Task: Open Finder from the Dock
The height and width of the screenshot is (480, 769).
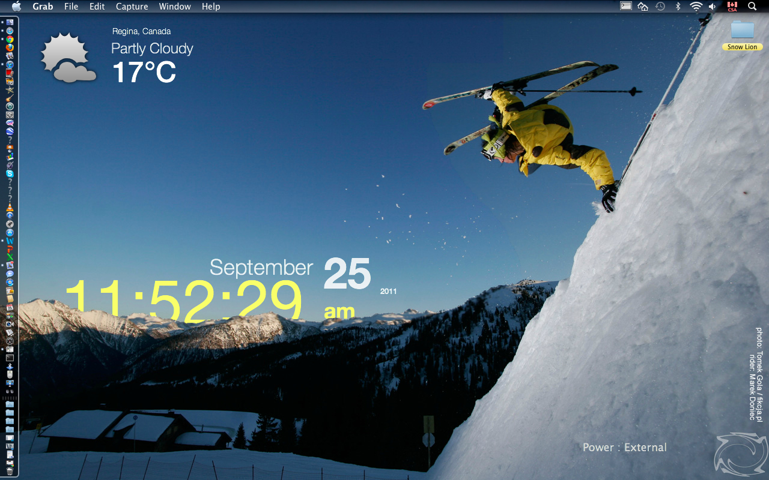Action: pyautogui.click(x=10, y=22)
